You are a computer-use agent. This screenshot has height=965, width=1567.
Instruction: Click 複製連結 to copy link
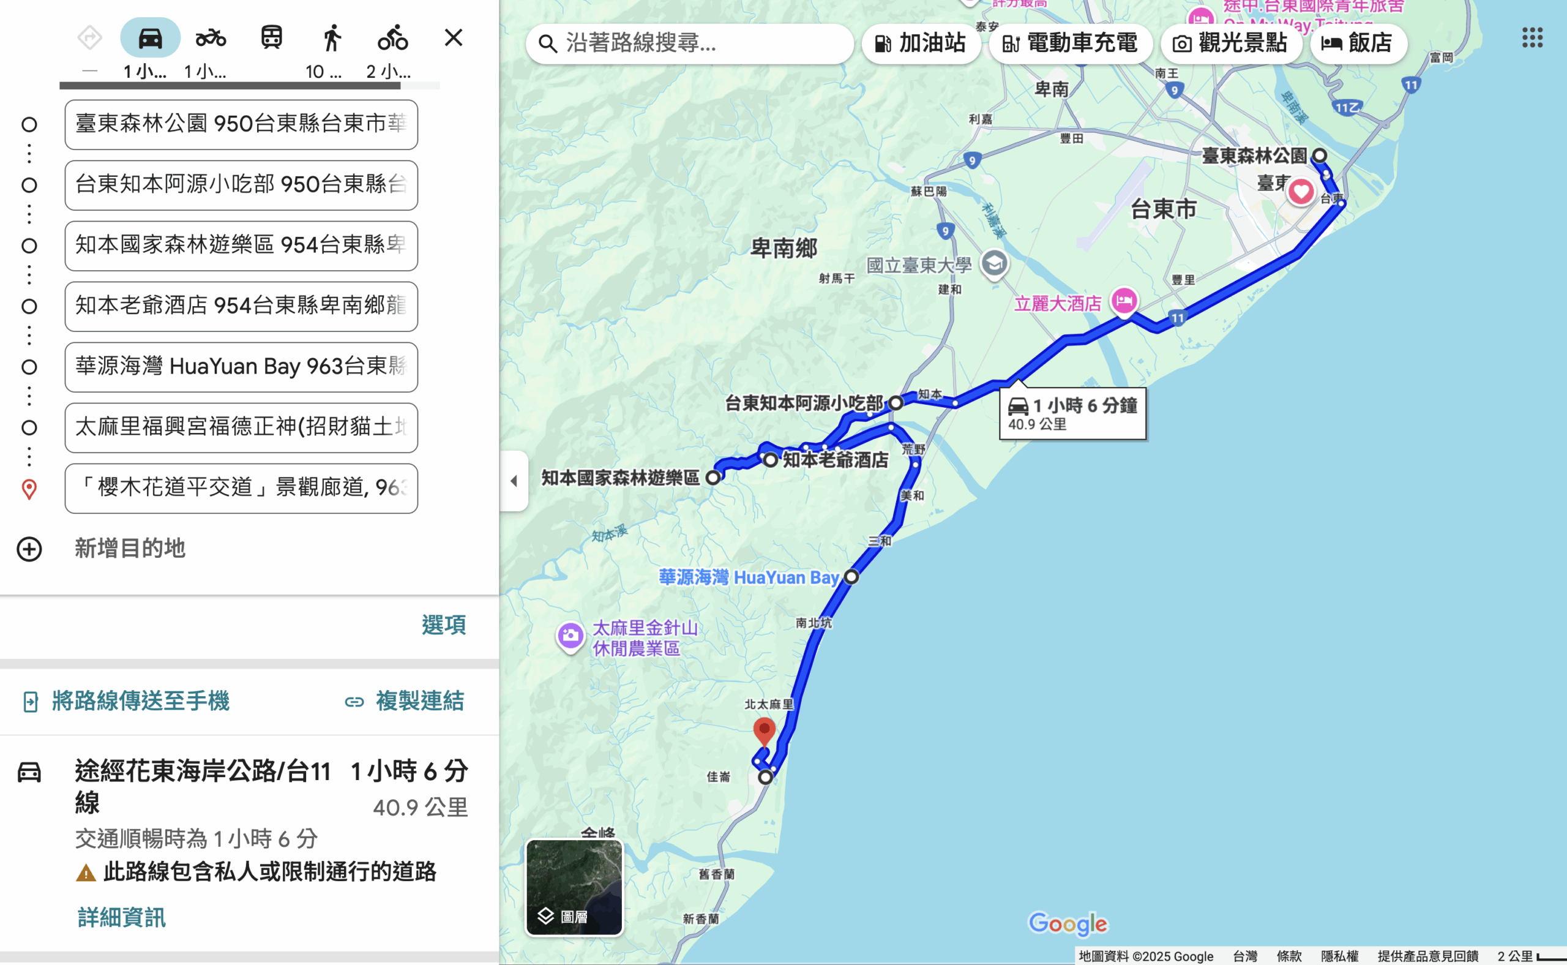coord(405,702)
